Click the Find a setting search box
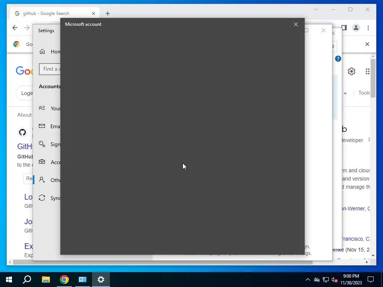383x287 pixels. click(50, 69)
